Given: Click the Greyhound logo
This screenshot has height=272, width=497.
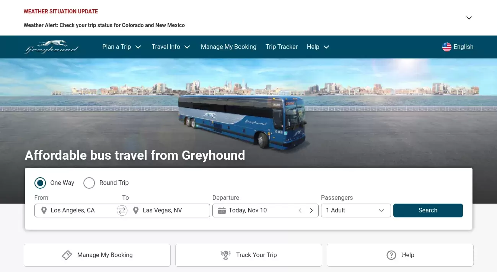Looking at the screenshot, I should point(51,47).
